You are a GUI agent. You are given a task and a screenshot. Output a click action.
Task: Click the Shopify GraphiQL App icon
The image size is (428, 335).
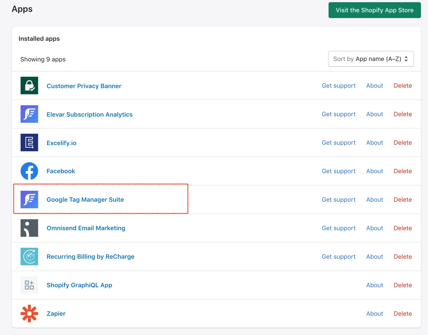29,285
